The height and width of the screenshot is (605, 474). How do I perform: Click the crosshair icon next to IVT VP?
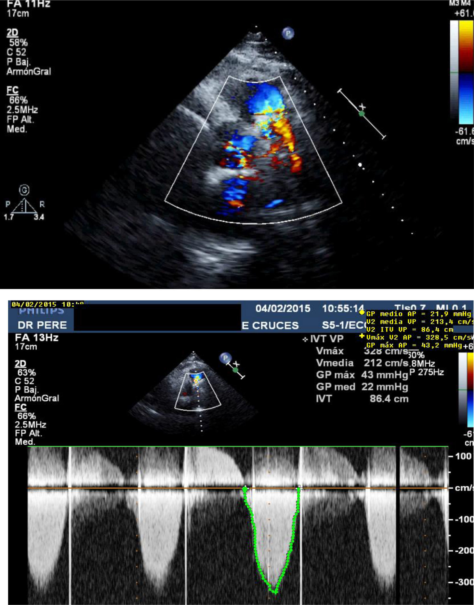point(305,339)
